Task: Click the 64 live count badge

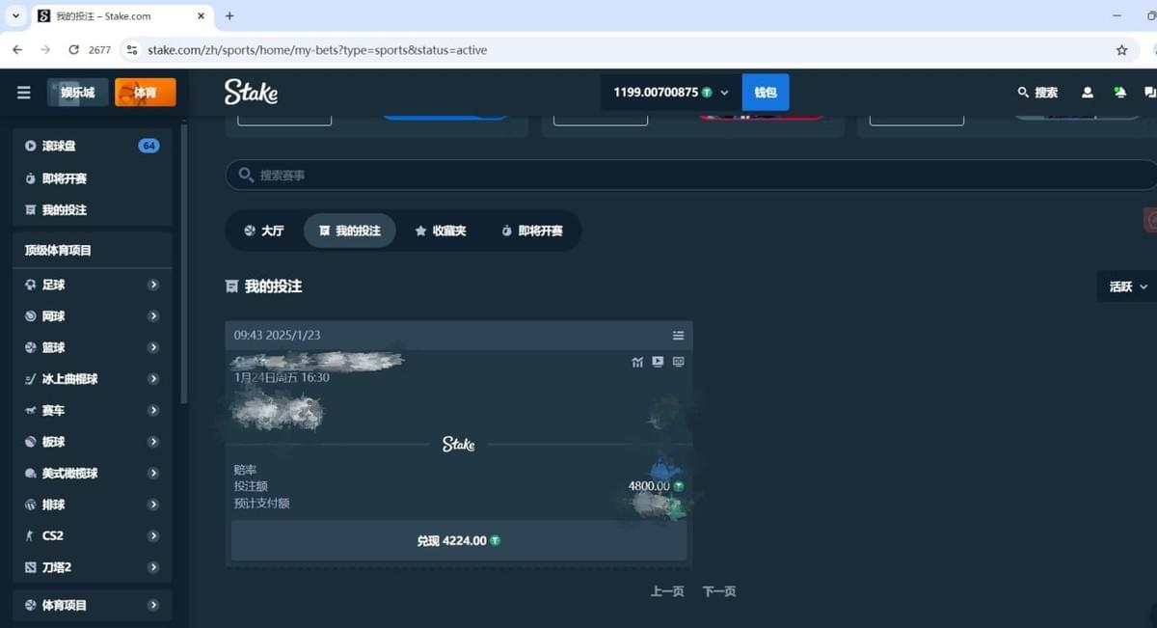Action: point(148,146)
